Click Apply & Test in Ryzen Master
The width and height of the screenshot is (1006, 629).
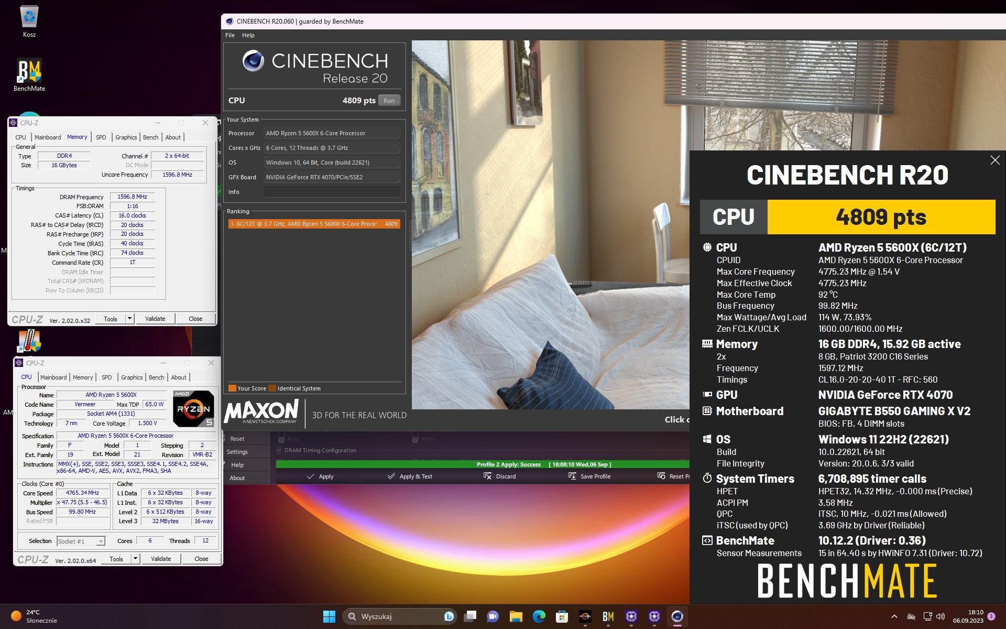pos(410,476)
